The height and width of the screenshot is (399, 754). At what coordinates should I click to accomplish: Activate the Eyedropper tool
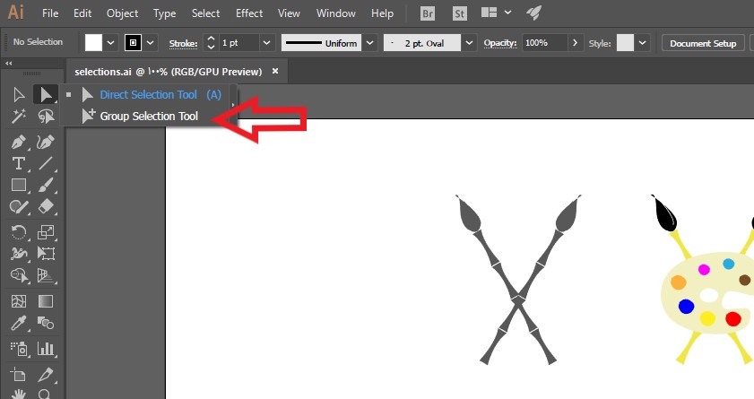tap(18, 323)
